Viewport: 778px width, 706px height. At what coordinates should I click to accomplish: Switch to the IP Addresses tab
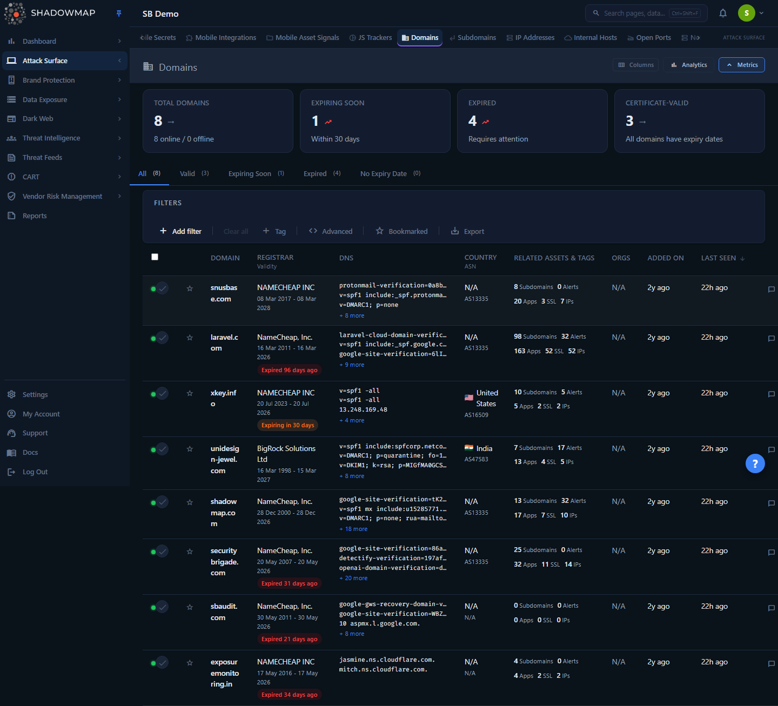click(x=531, y=38)
